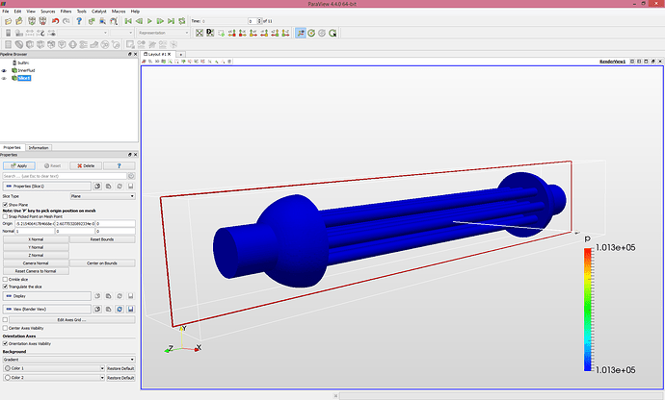Screen dimensions: 665x400
Task: Click the Help question-mark toolbar icon
Action: click(78, 20)
